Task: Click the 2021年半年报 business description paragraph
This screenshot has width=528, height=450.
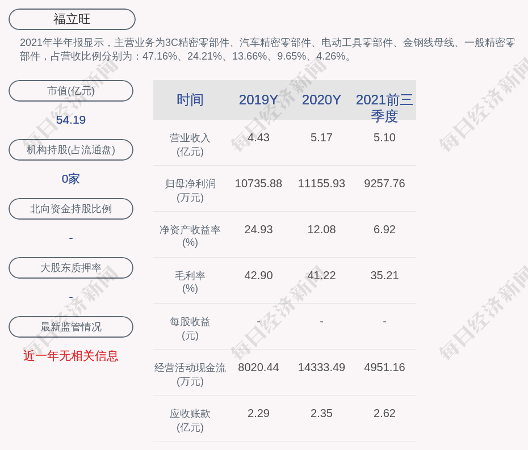Action: click(x=267, y=49)
